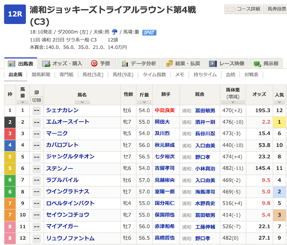Select the 出馬表 tab
Screen dimensions: 287x245
tap(21, 64)
